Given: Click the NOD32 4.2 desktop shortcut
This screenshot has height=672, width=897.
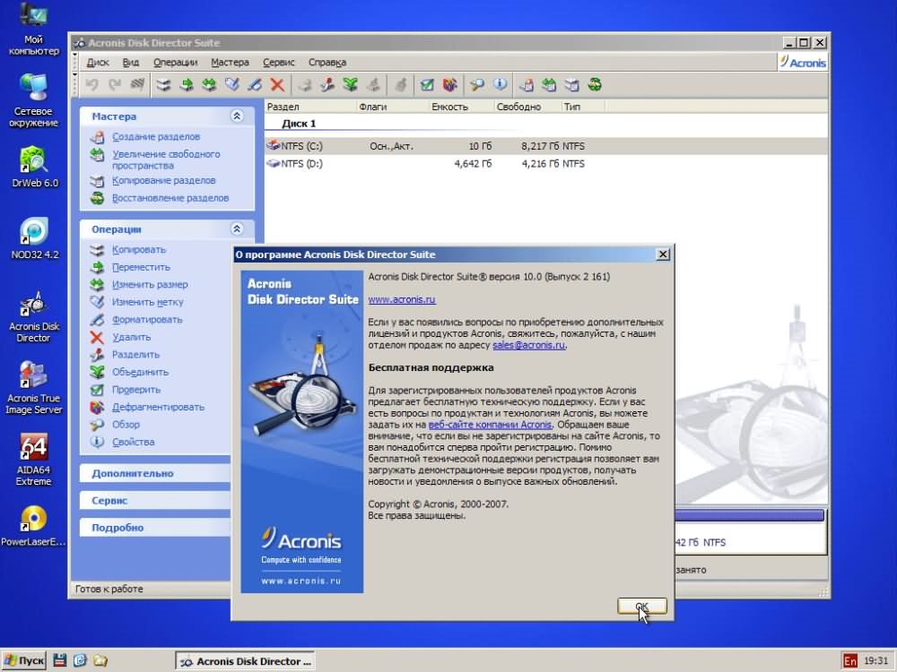Looking at the screenshot, I should (33, 232).
